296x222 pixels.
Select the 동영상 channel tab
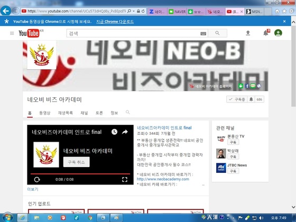[x=45, y=113]
